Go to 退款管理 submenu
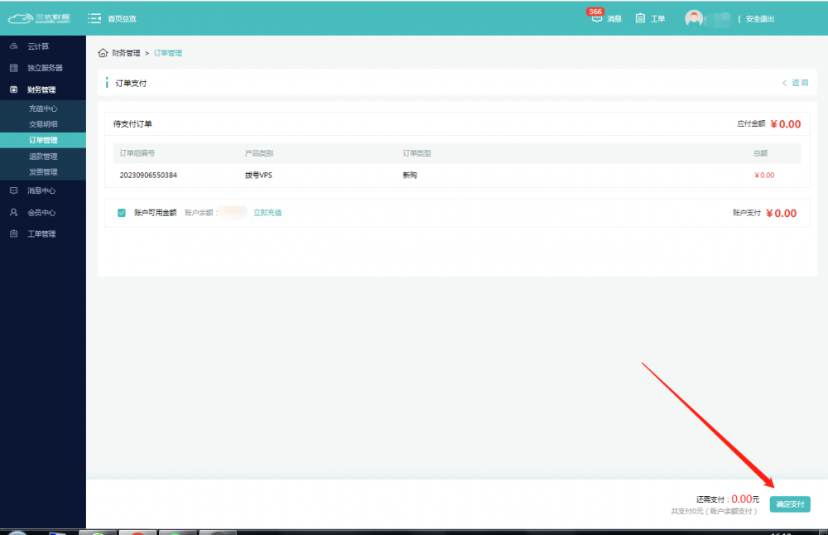This screenshot has height=535, width=828. point(43,157)
